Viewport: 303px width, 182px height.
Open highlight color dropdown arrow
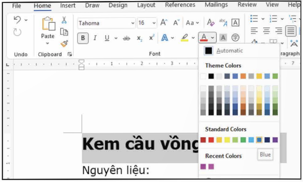tap(193, 38)
